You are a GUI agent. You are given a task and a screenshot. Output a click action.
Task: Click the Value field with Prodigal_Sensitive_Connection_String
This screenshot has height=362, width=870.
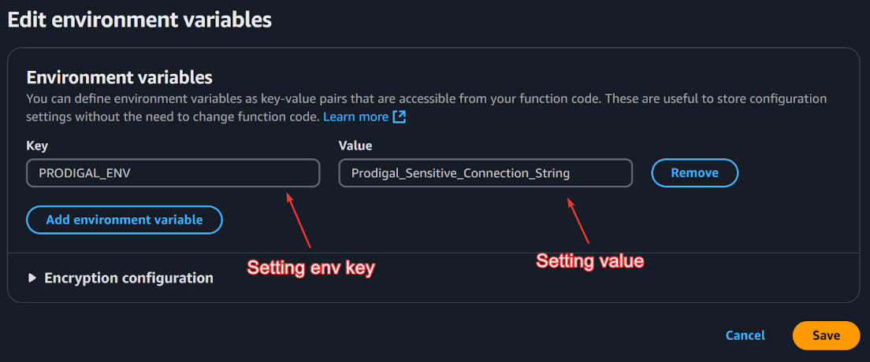click(485, 173)
